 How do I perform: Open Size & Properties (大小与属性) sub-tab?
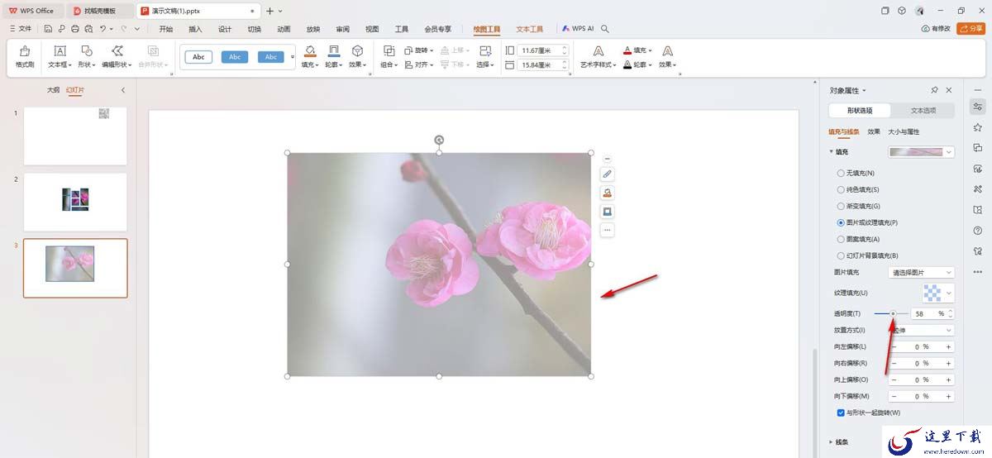904,131
